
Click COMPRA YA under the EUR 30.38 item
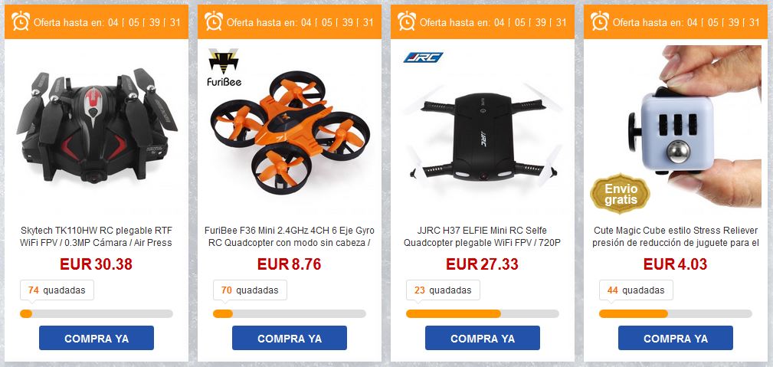97,339
